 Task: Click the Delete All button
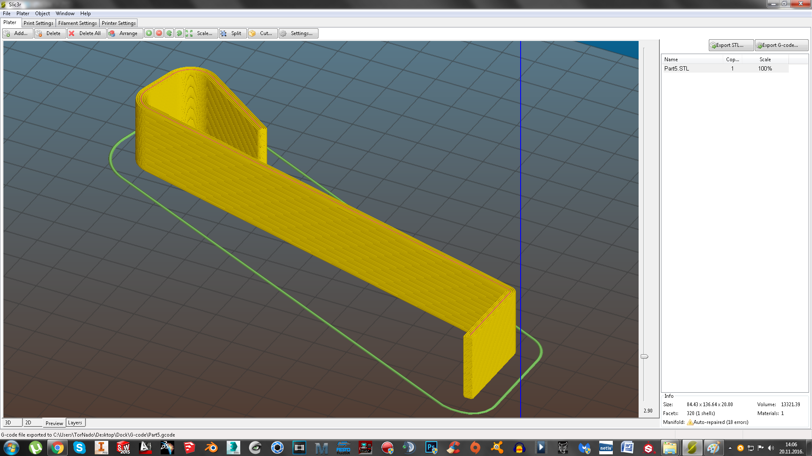click(85, 33)
